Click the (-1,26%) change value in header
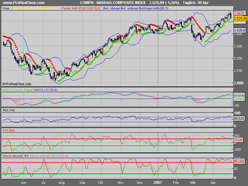The height and width of the screenshot is (186, 248). (x=172, y=3)
